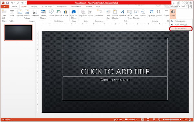This screenshot has width=194, height=122.
Task: Open the Table dropdown
Action: click(x=12, y=18)
